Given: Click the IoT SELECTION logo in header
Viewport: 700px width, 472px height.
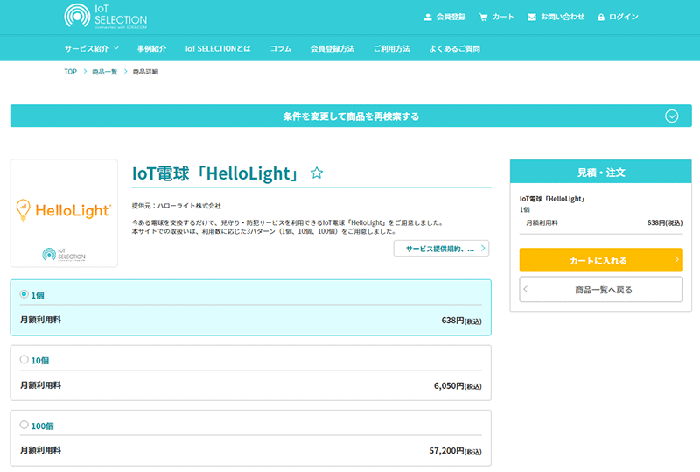Looking at the screenshot, I should pos(105,16).
